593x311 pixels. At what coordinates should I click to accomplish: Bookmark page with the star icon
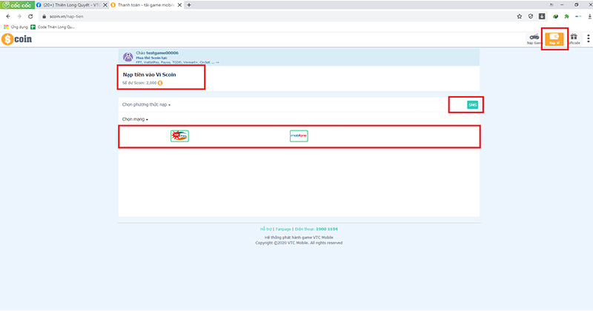tap(520, 16)
